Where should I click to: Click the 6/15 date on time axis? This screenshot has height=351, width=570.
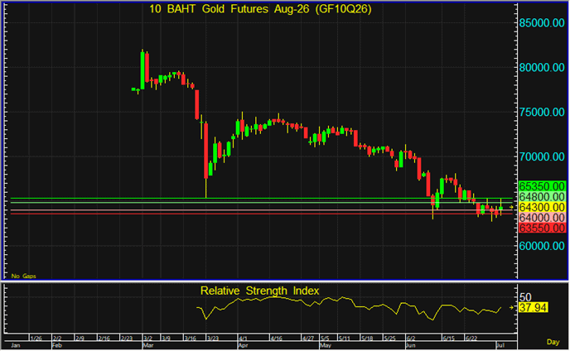(x=448, y=339)
